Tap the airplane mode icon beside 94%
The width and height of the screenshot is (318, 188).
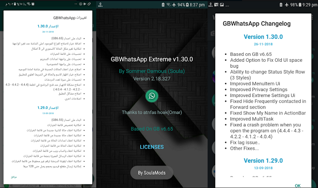[174, 4]
